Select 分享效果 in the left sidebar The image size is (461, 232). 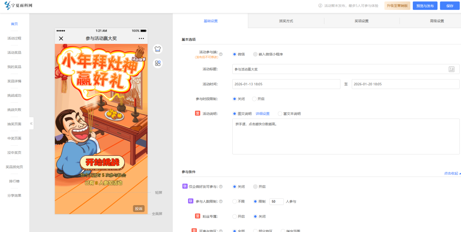(15, 195)
